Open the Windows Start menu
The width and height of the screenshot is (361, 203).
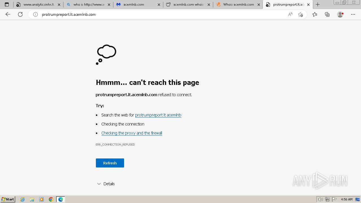[8, 199]
